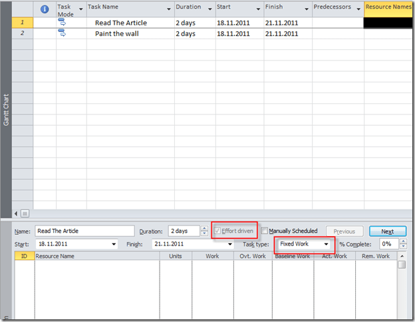The image size is (415, 322).
Task: Toggle the Effort driven checkbox
Action: [x=217, y=231]
